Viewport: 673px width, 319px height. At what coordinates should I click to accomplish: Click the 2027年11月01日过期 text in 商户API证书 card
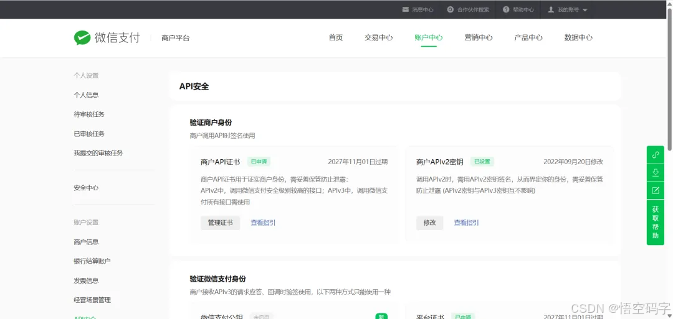point(358,162)
